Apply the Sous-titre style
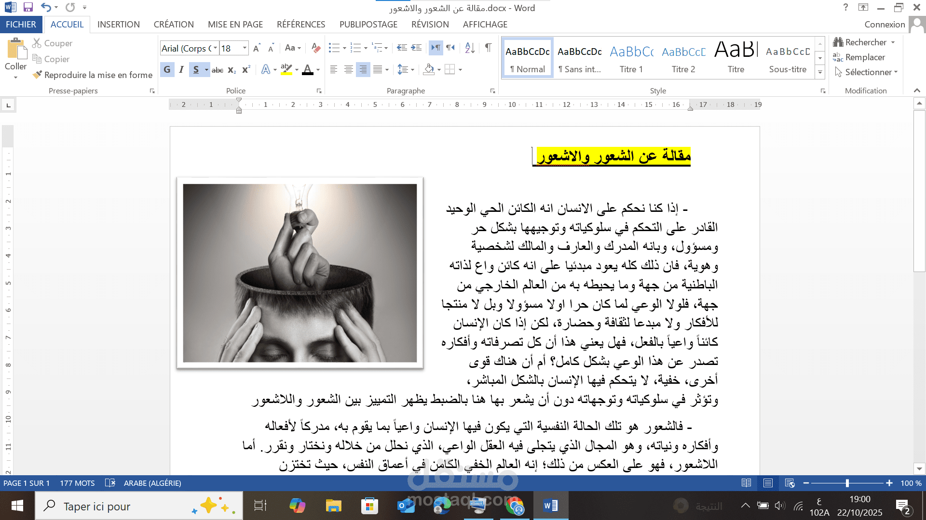 [x=788, y=58]
